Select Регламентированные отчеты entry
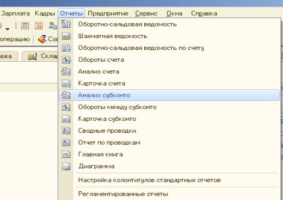This screenshot has width=283, height=200. point(170,194)
